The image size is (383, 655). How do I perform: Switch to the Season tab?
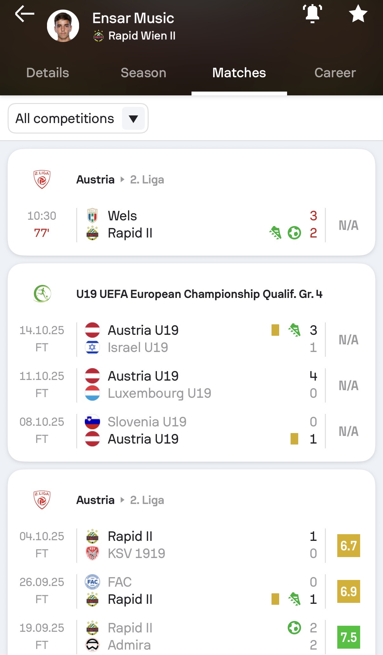[x=144, y=73]
